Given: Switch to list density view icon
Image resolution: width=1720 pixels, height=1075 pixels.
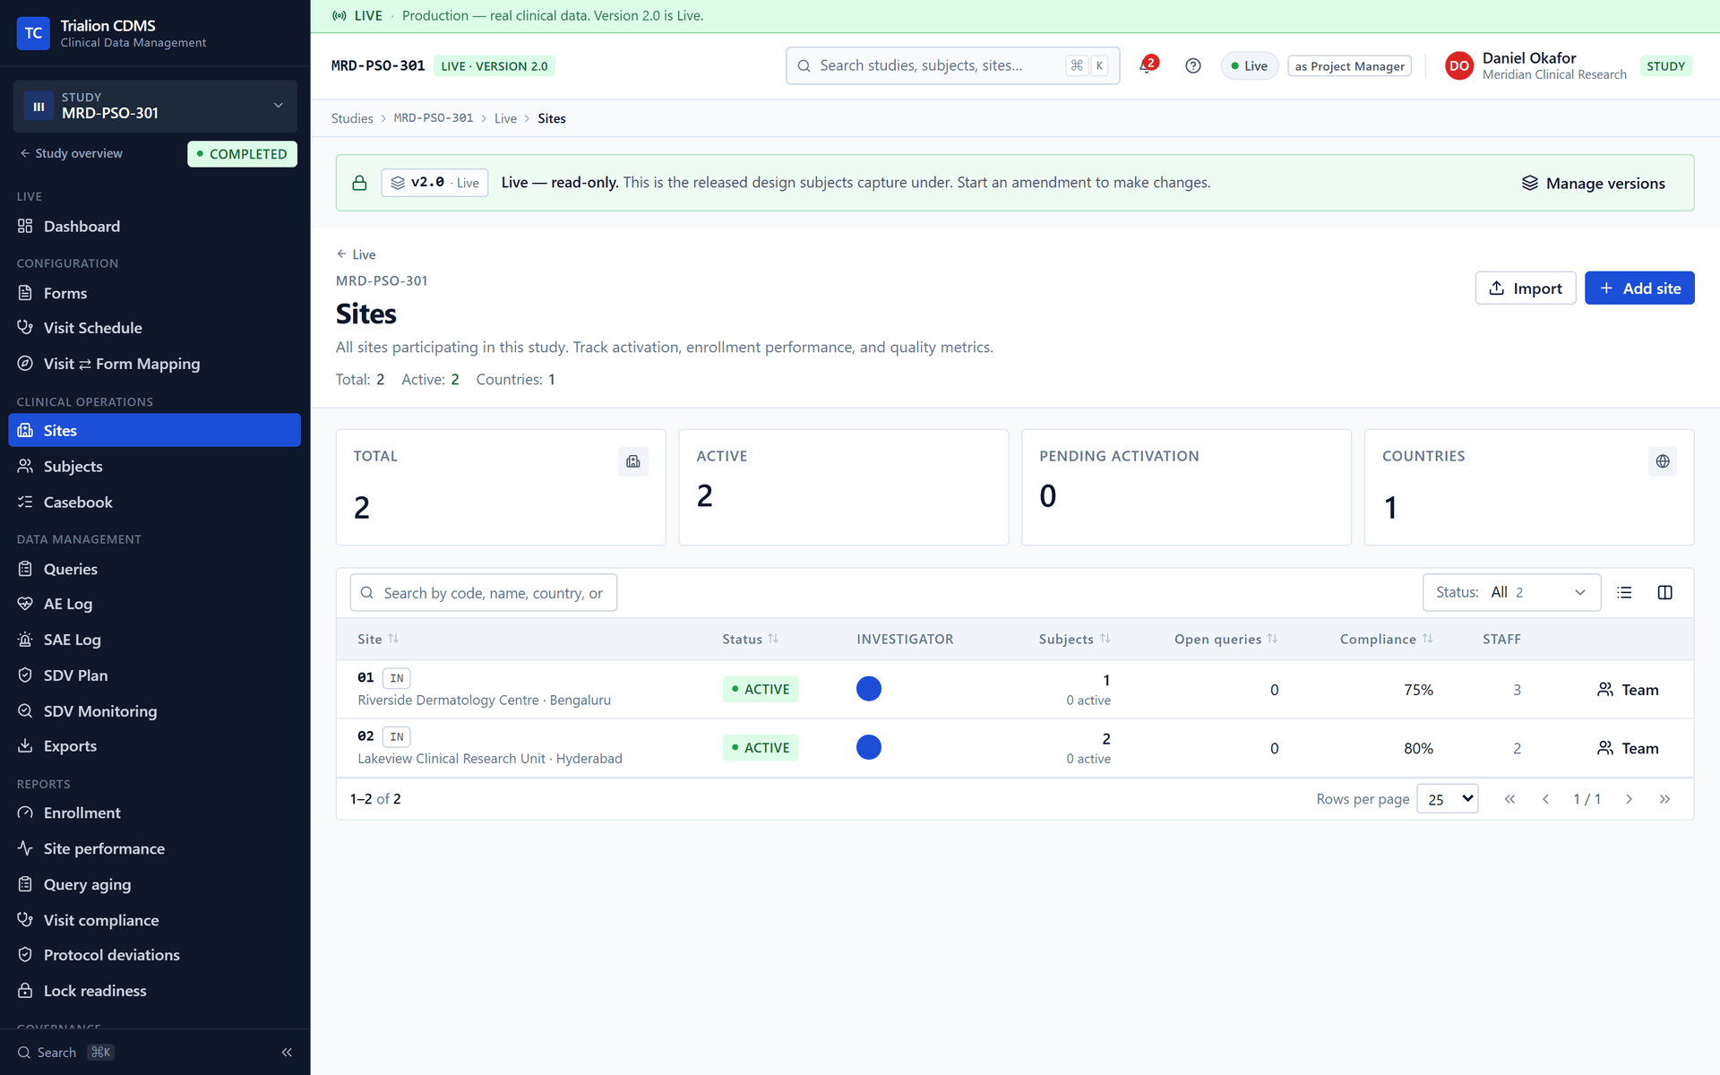Looking at the screenshot, I should point(1624,592).
